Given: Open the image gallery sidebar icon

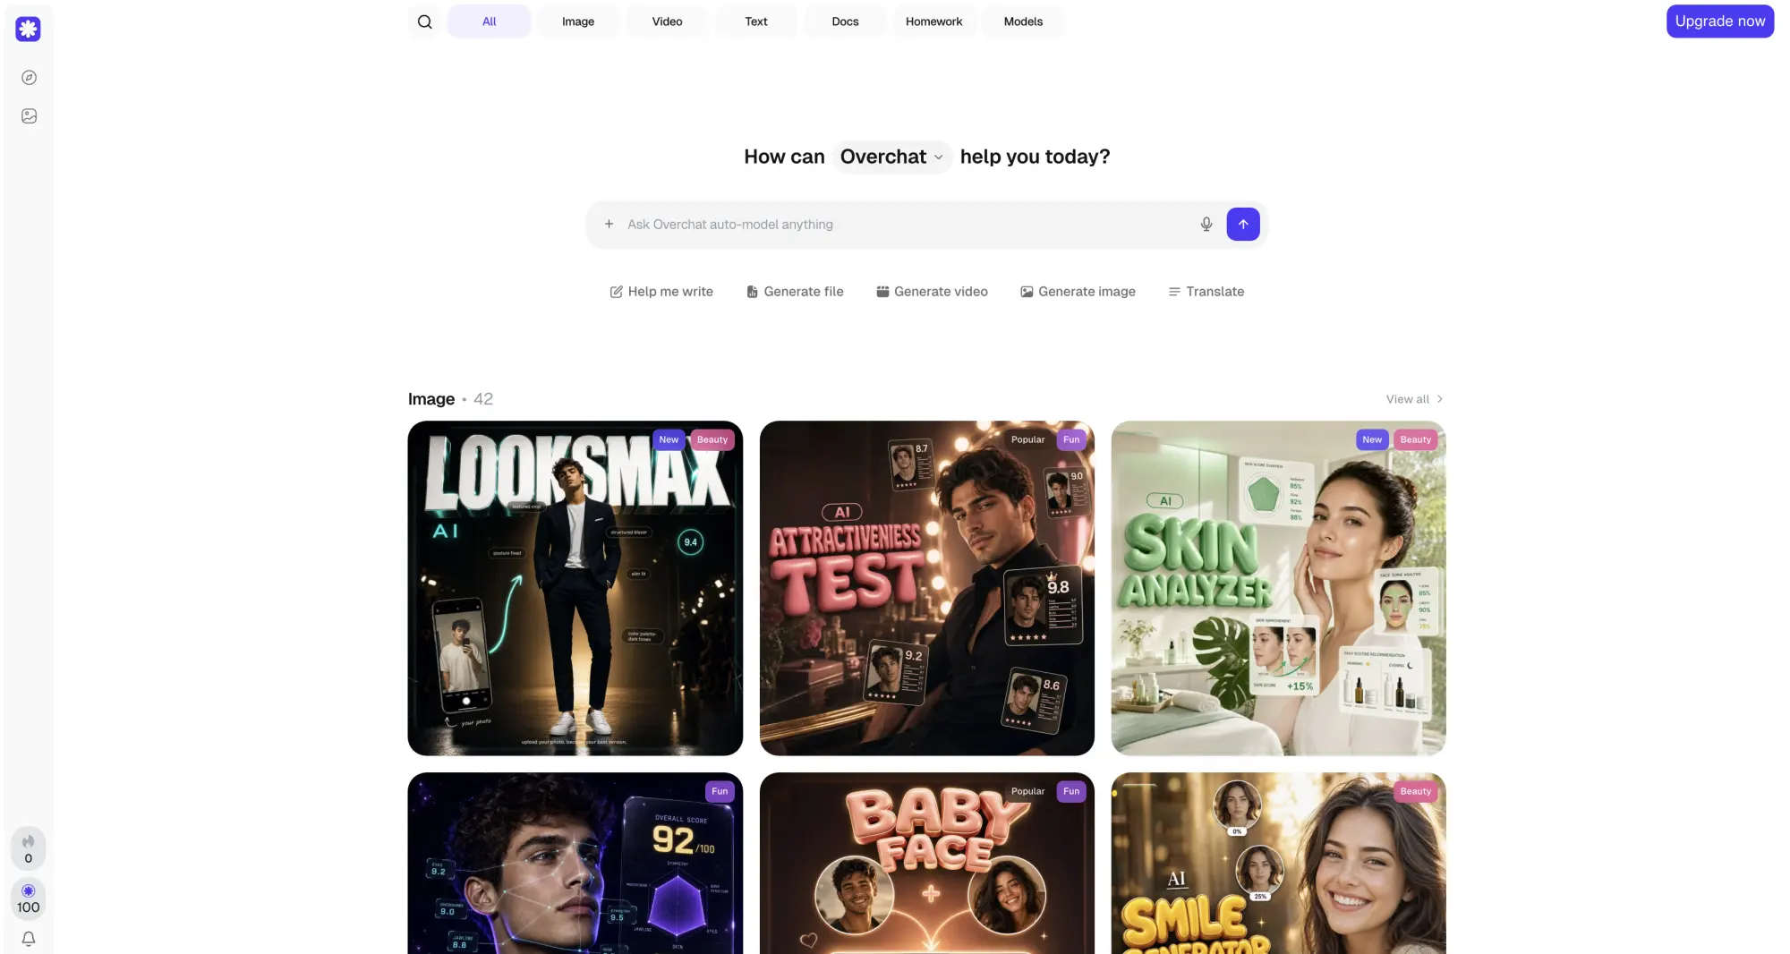Looking at the screenshot, I should tap(29, 116).
